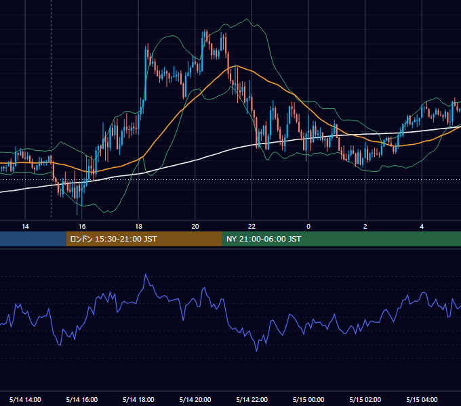Image resolution: width=461 pixels, height=406 pixels.
Task: Click the "5/14 14:00" indicator axis label
Action: tap(25, 399)
